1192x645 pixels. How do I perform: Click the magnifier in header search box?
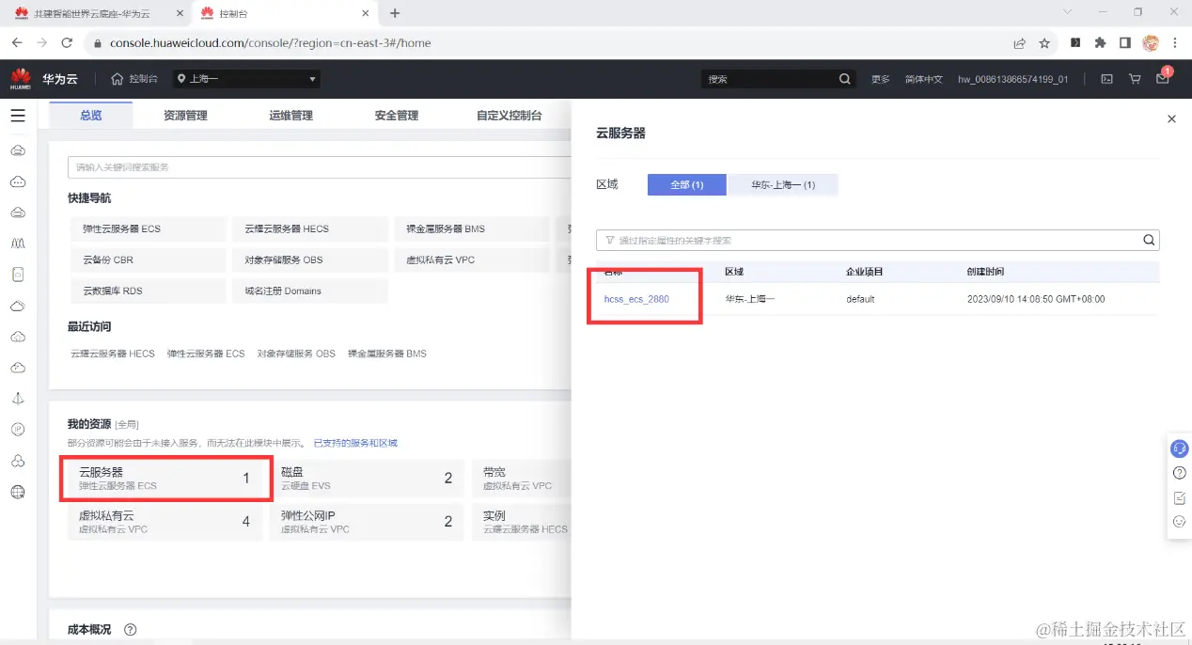(844, 79)
